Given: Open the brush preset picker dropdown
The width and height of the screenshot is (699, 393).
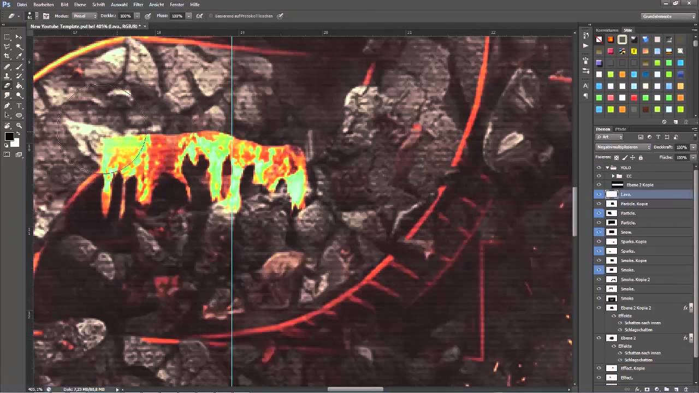Looking at the screenshot, I should (x=36, y=16).
